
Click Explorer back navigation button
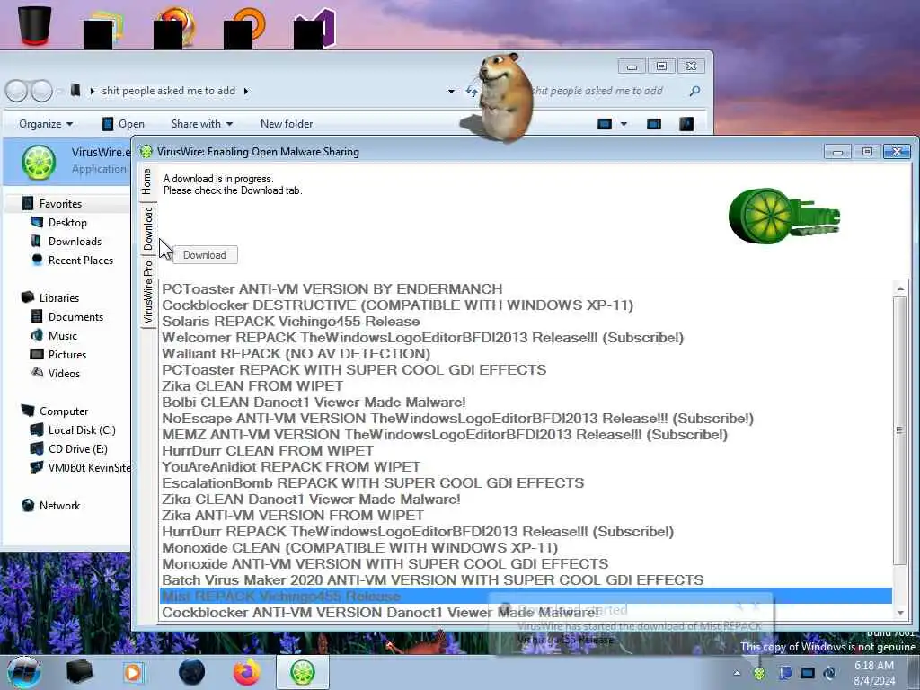click(x=16, y=91)
